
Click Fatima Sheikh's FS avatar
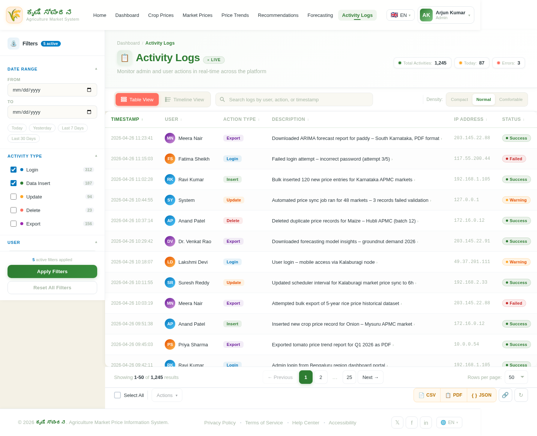coord(170,159)
